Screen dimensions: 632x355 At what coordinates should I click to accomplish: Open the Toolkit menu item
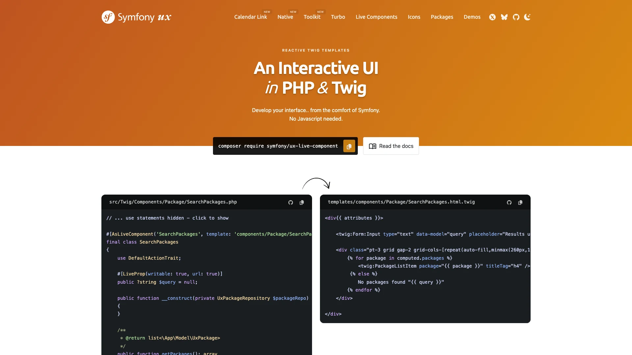(x=312, y=17)
